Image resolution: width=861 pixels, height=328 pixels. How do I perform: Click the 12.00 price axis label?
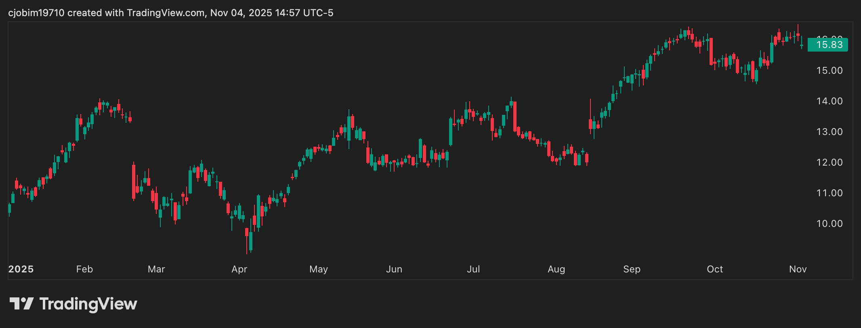[x=829, y=162]
